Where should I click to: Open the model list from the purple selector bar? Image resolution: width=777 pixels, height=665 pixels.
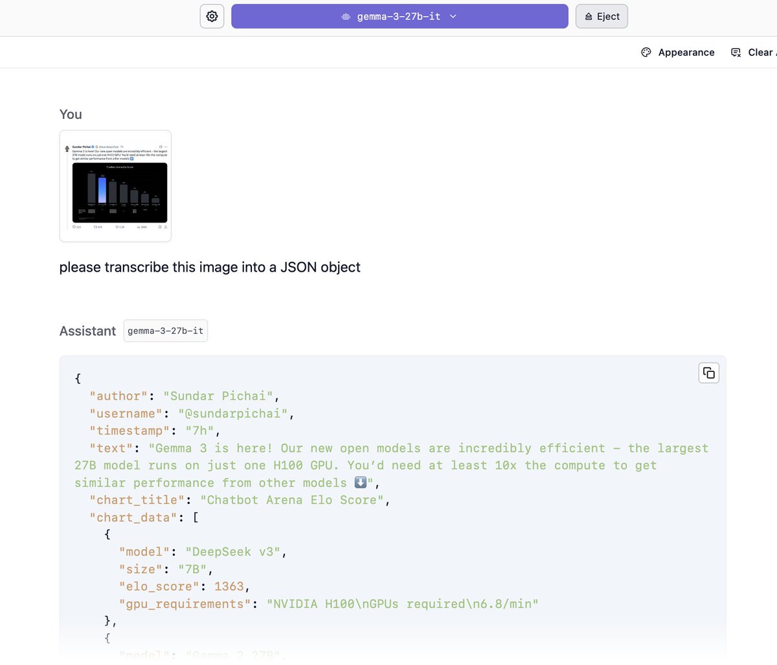tap(400, 16)
